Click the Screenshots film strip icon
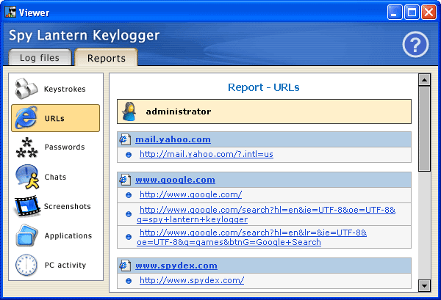Viewport: 441px width, 300px height. pyautogui.click(x=27, y=207)
